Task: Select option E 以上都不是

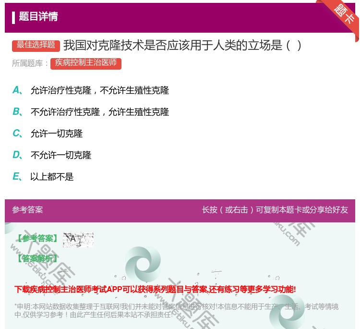Action: point(43,177)
